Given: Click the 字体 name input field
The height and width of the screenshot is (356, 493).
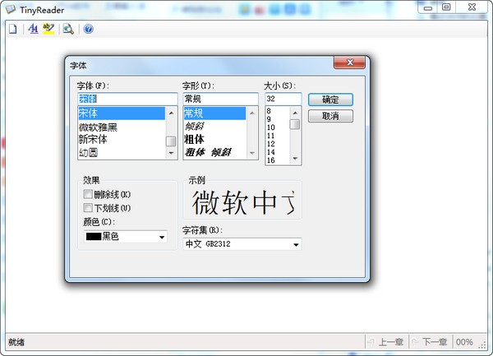Looking at the screenshot, I should pyautogui.click(x=127, y=99).
